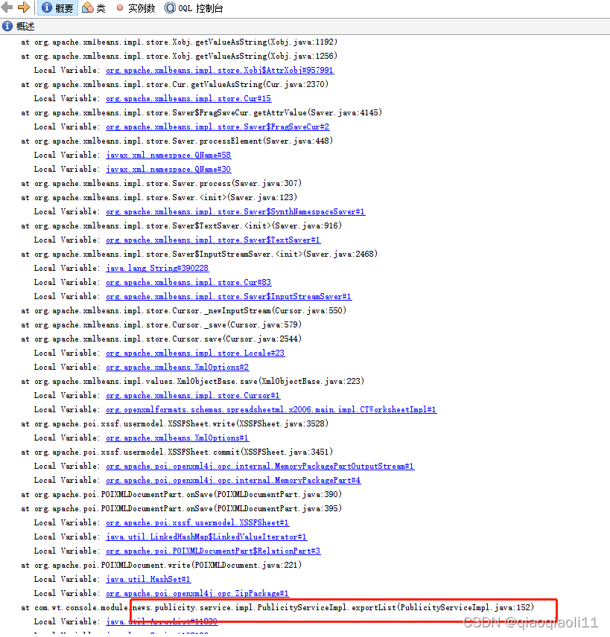Click stack frame XSSFSheet.commit XSSFSheet.java:3451
Screen dimensions: 610x637
pos(177,452)
